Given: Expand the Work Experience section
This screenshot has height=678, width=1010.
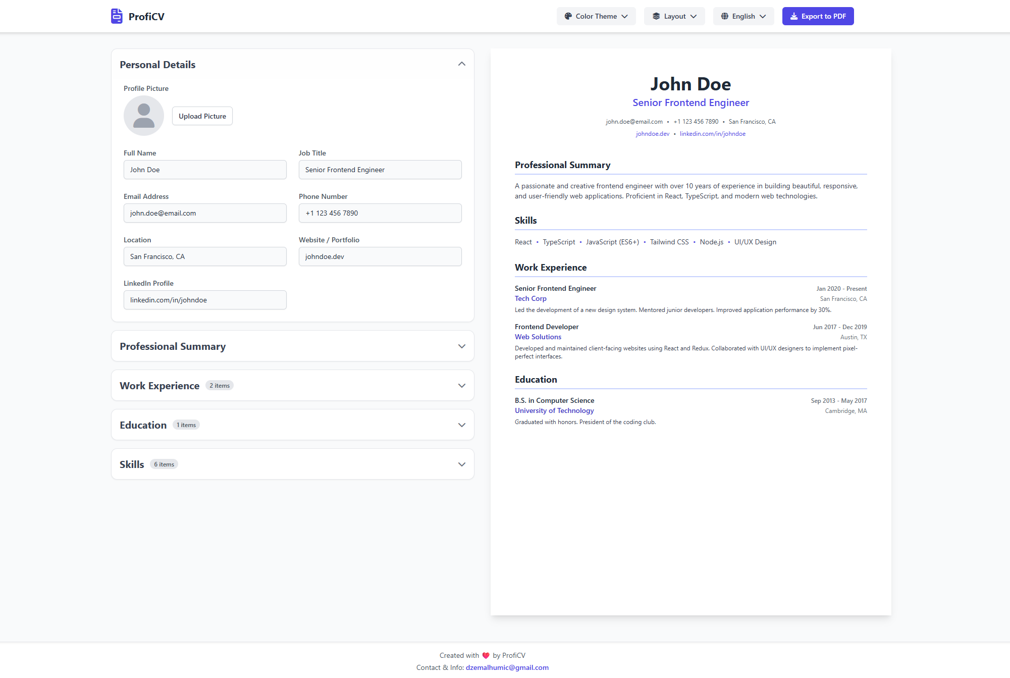Looking at the screenshot, I should [x=461, y=386].
